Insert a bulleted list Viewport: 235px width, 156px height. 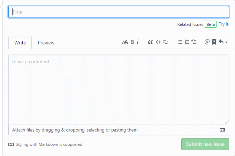coord(180,42)
